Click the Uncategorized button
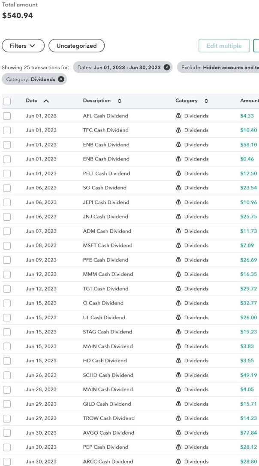Viewport: 259px width, 466px height. [x=76, y=46]
